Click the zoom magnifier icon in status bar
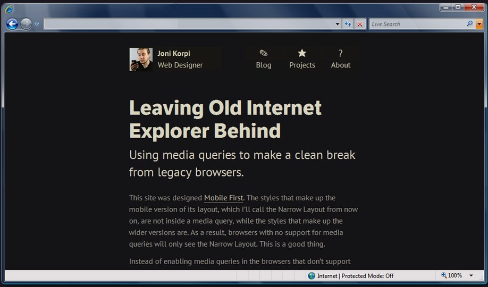Image resolution: width=488 pixels, height=287 pixels. tap(444, 275)
